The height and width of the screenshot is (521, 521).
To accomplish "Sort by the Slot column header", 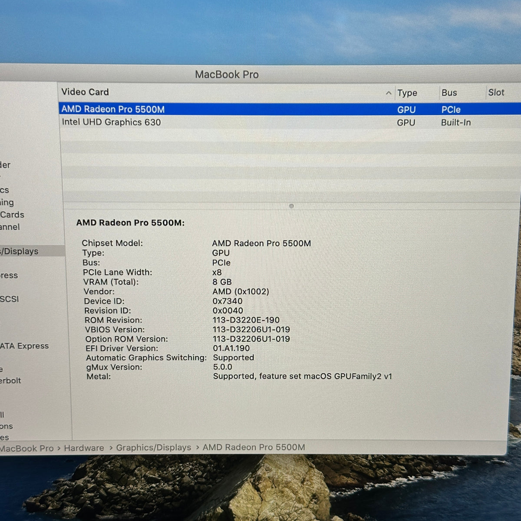I will click(x=496, y=92).
